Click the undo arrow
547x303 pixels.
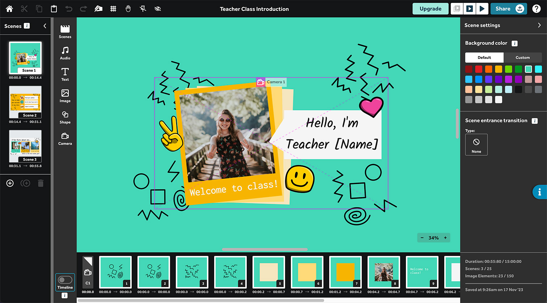(x=69, y=9)
